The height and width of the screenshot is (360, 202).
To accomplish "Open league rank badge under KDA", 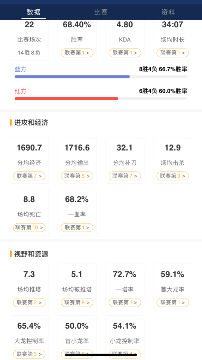I will [x=125, y=53].
